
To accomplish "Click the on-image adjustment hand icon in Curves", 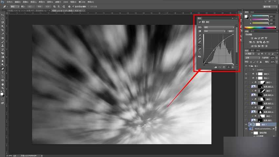I will [200, 32].
